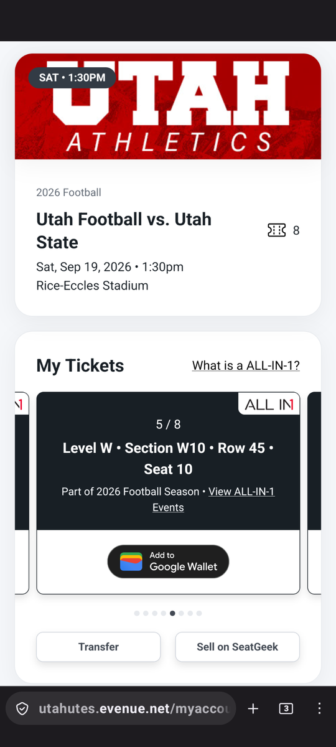Viewport: 336px width, 747px height.
Task: Show the next ticket card on the right
Action: click(x=314, y=493)
